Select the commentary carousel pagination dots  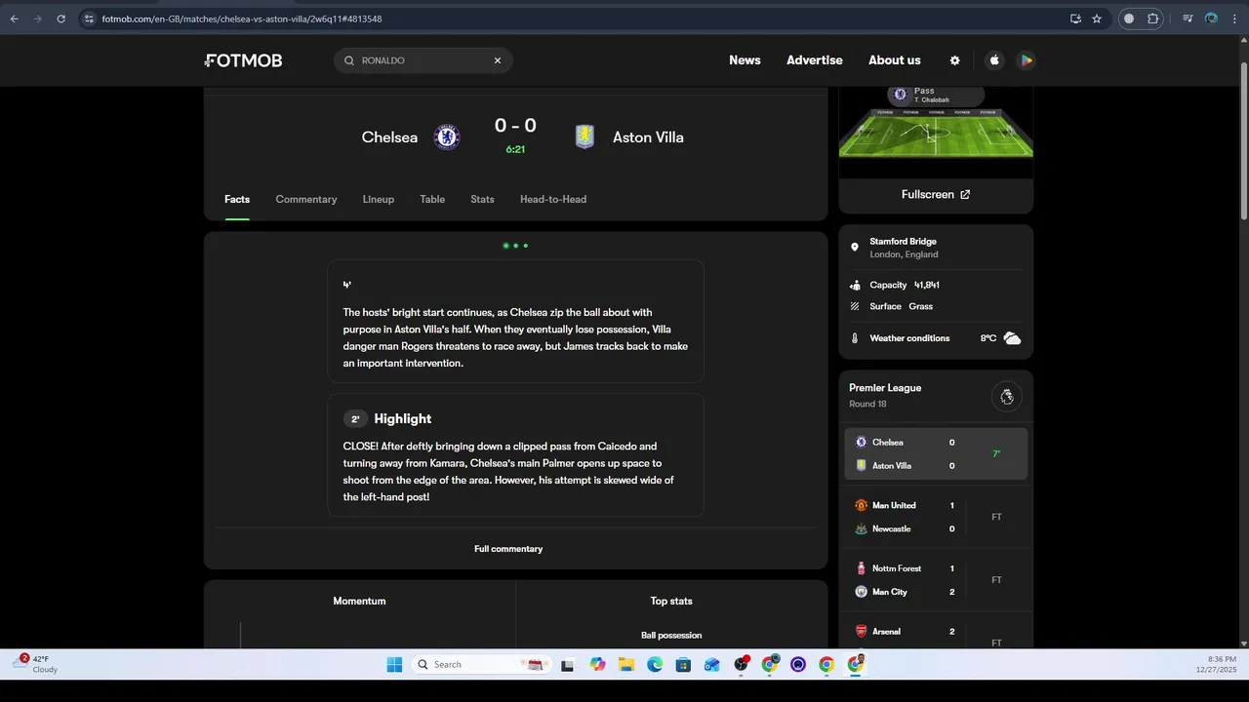[515, 246]
